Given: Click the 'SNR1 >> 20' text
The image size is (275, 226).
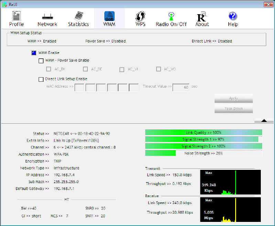Looking at the screenshot, I should [x=95, y=216].
